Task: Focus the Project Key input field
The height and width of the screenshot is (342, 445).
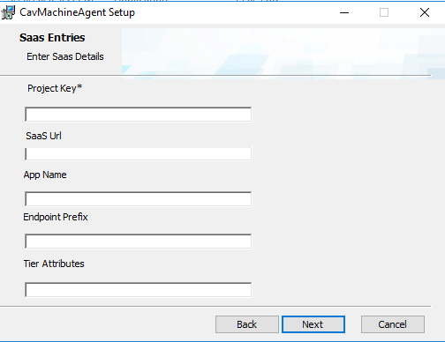Action: 139,115
